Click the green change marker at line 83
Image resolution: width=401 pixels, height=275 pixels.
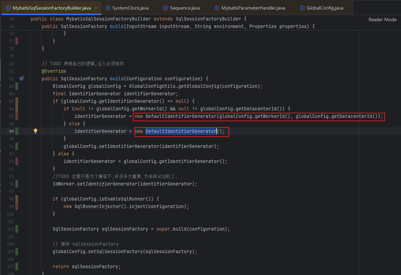click(17, 86)
